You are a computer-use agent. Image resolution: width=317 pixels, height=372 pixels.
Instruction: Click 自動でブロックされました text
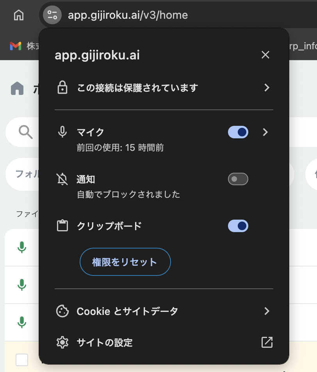[128, 195]
